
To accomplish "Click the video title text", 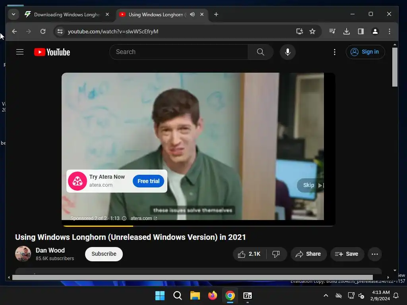I will point(130,237).
